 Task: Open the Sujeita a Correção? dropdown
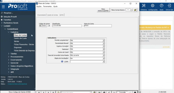coord(104,46)
